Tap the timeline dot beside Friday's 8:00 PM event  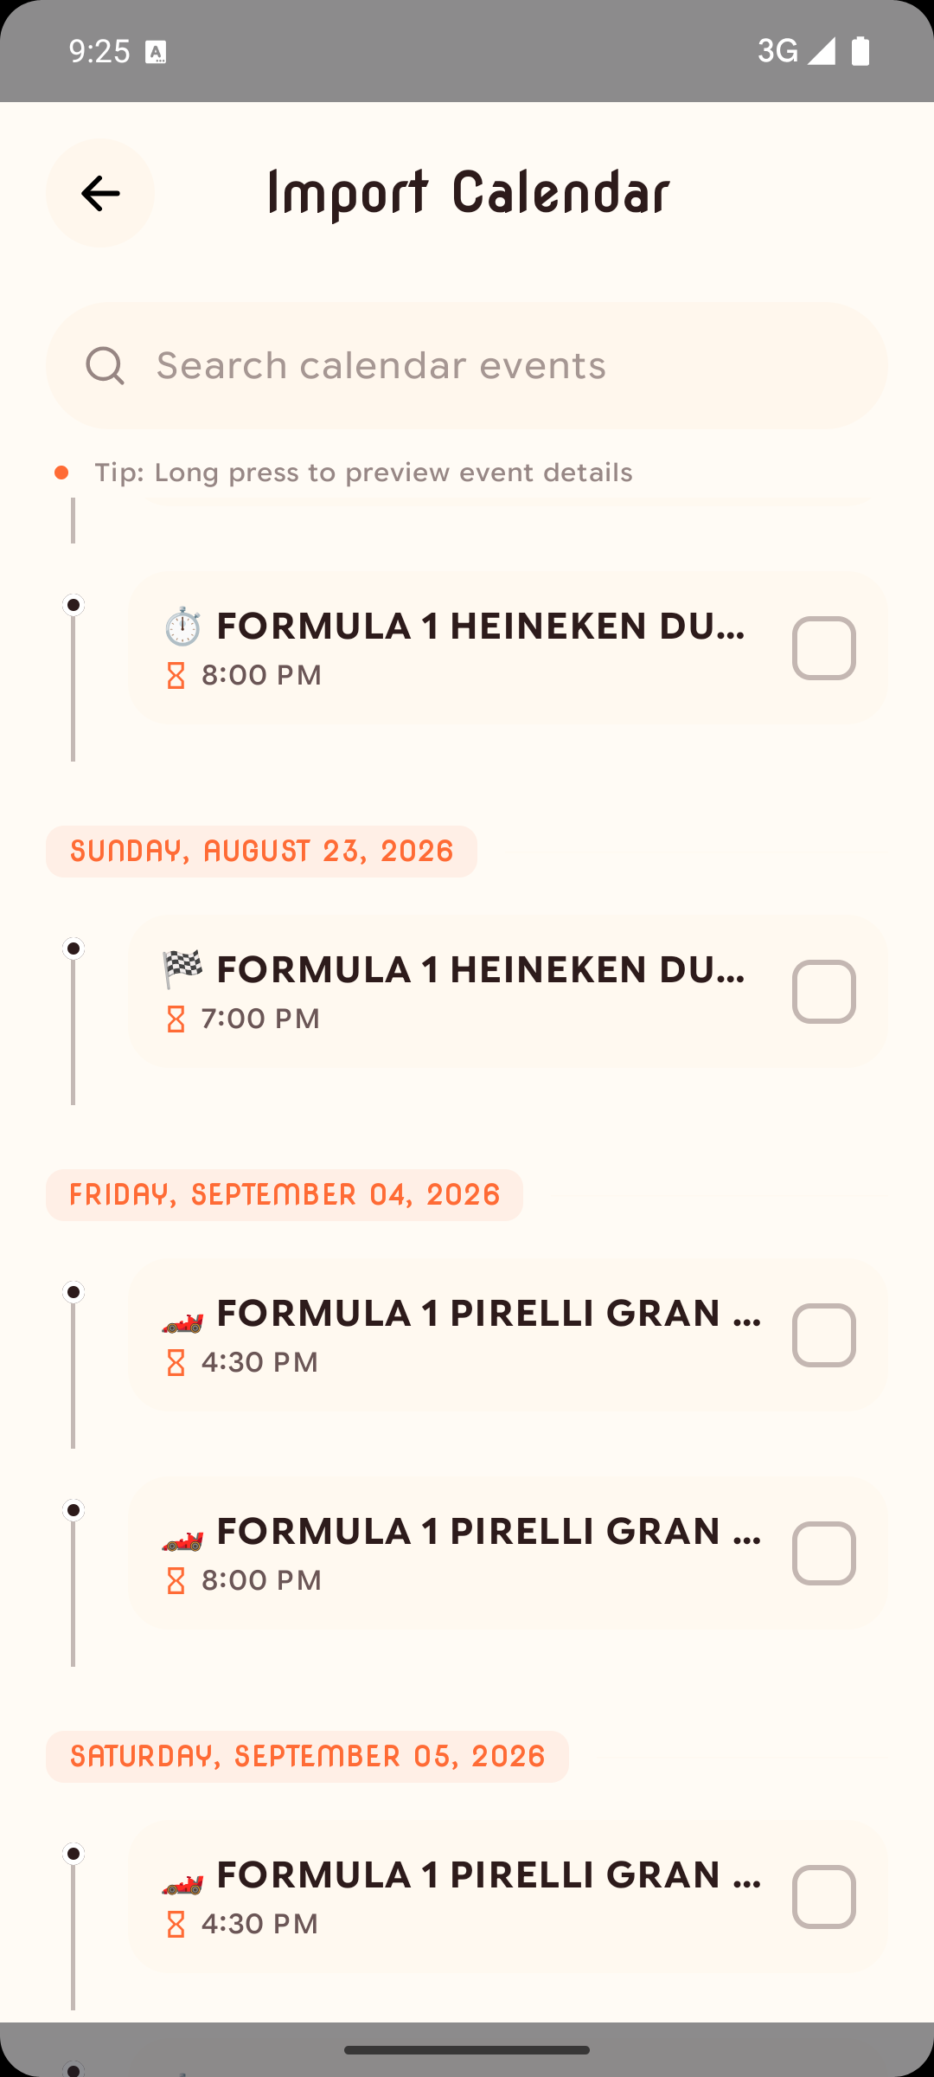(x=74, y=1510)
